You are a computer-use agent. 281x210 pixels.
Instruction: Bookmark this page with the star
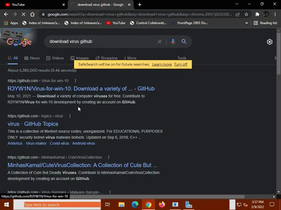tap(246, 14)
